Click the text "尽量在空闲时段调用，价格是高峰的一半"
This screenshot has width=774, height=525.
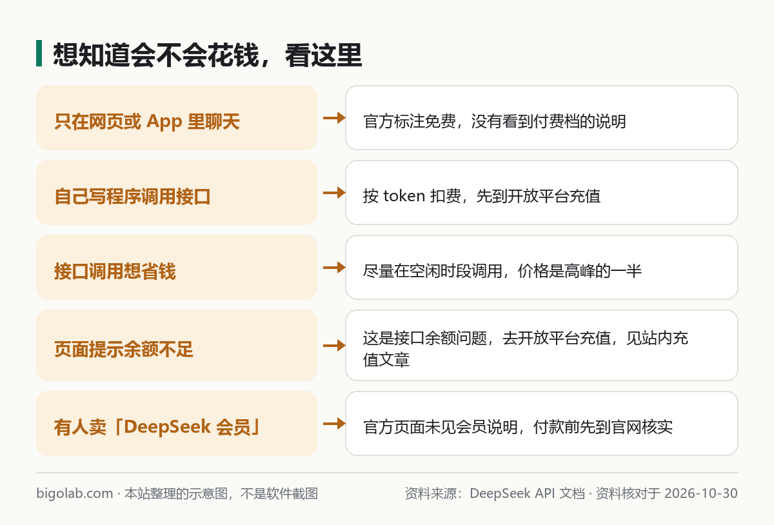(x=502, y=271)
